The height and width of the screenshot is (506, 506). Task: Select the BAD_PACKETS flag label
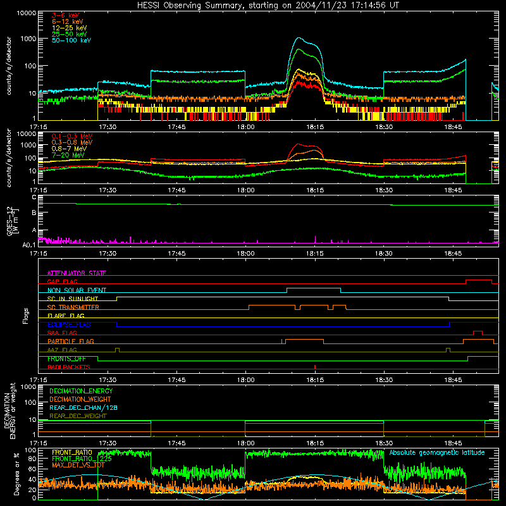69,367
